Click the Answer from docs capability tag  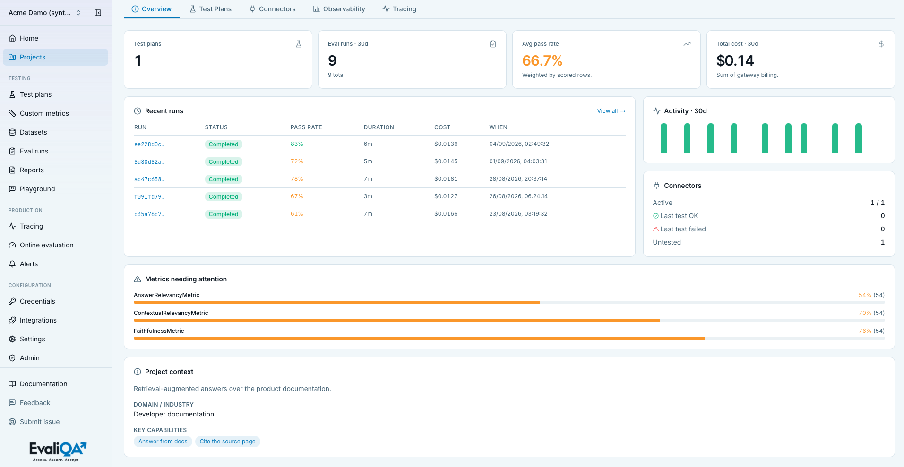point(163,442)
